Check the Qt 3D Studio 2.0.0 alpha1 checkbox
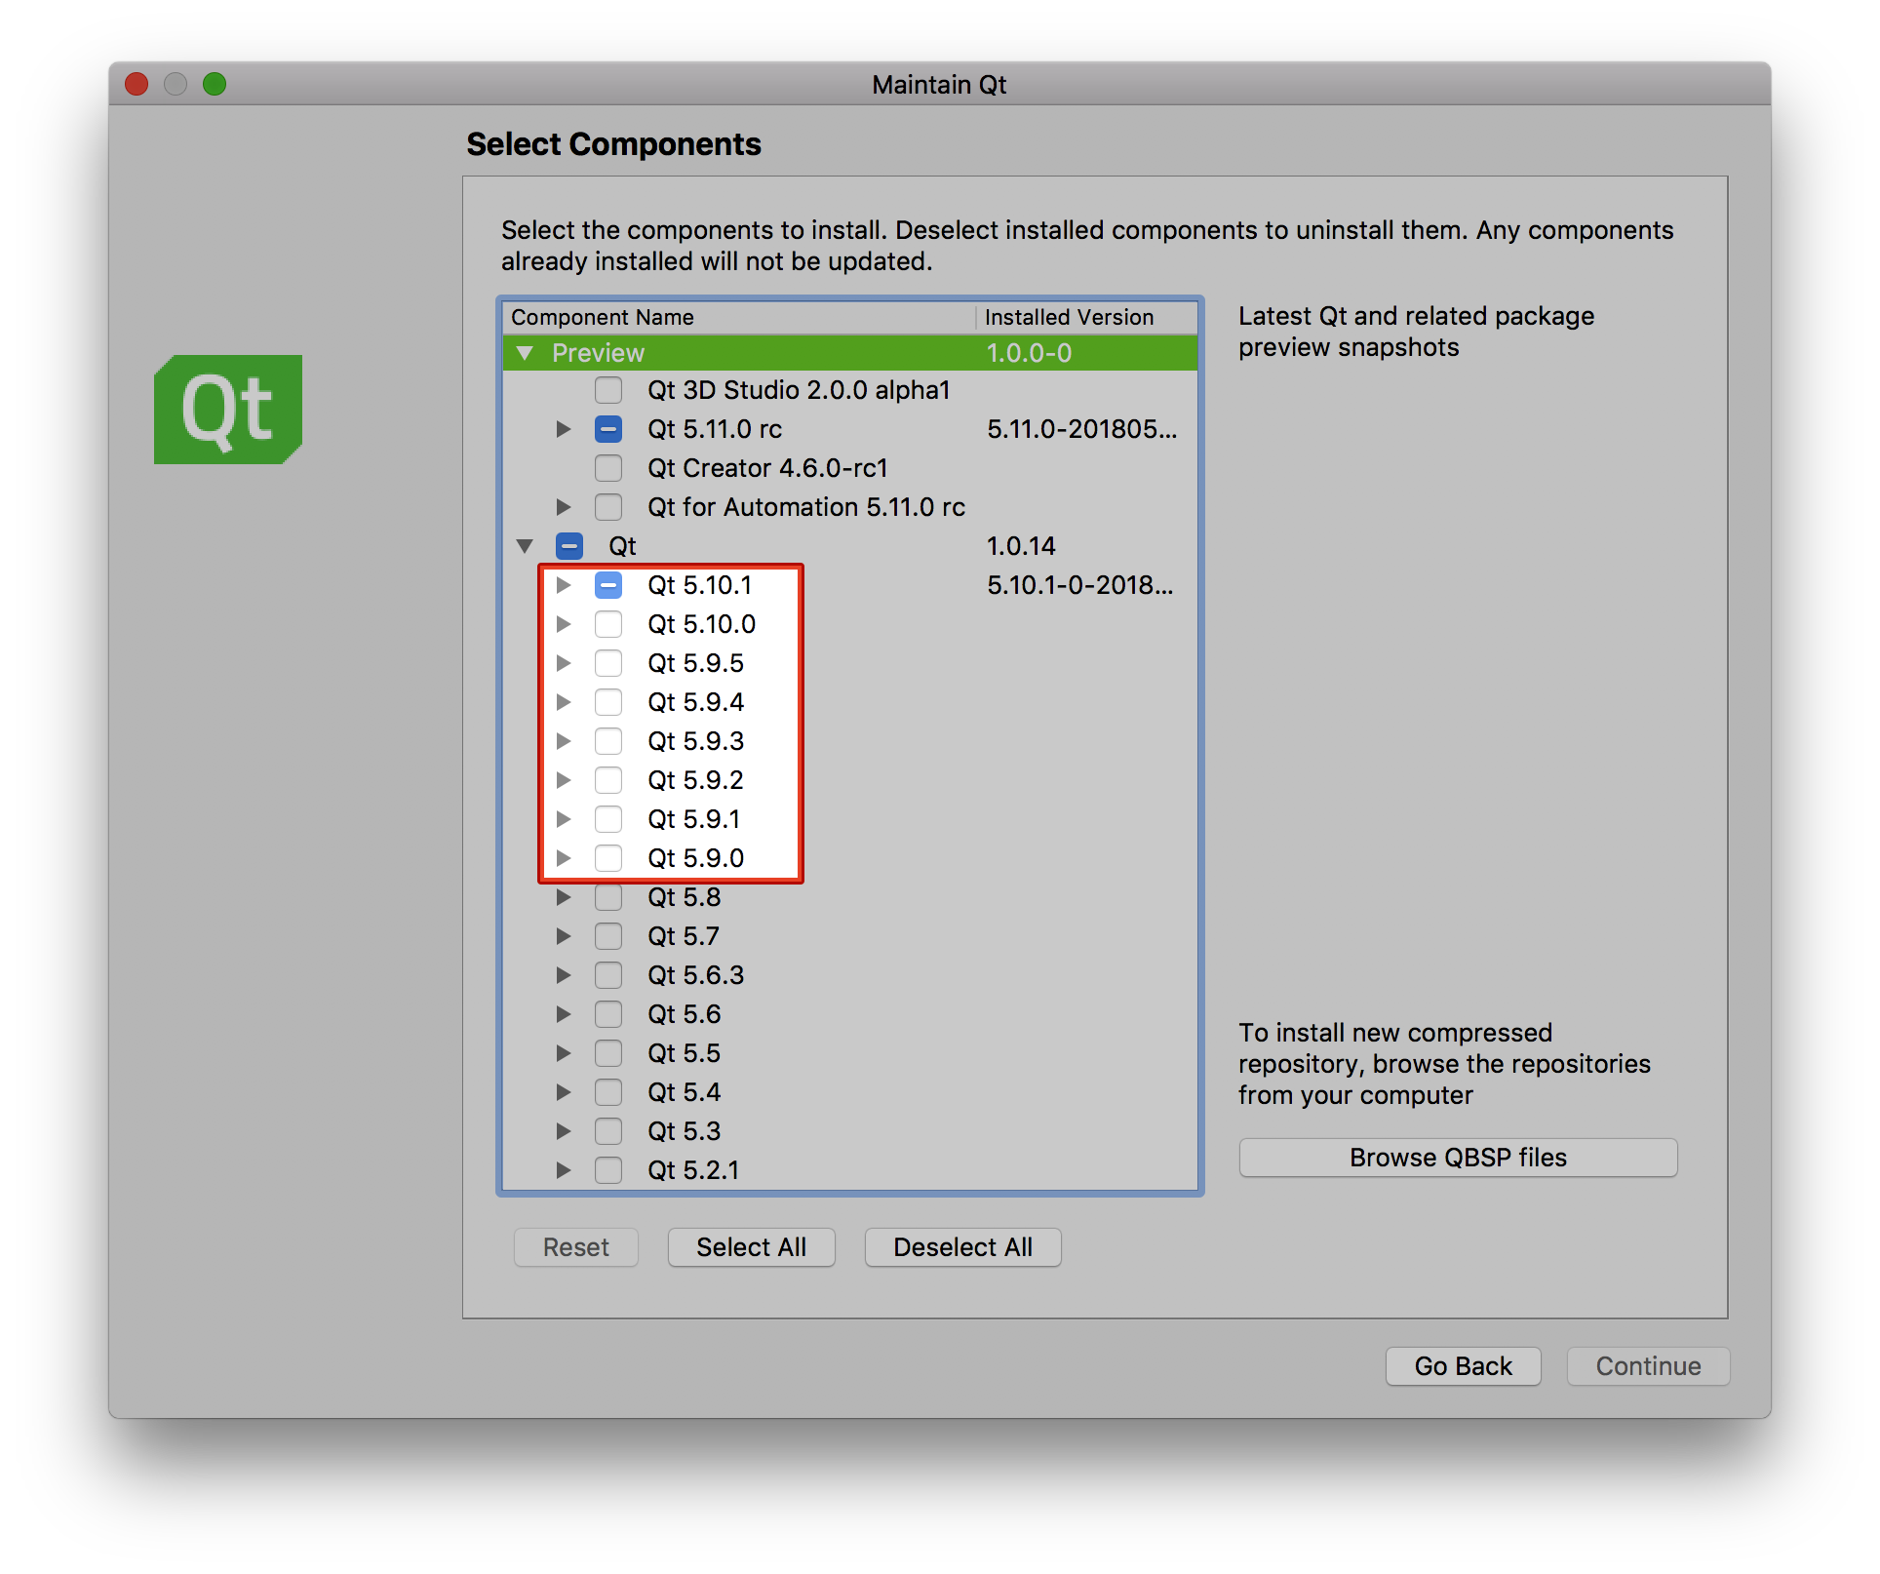Screen dimensions: 1880x1574 tap(608, 390)
